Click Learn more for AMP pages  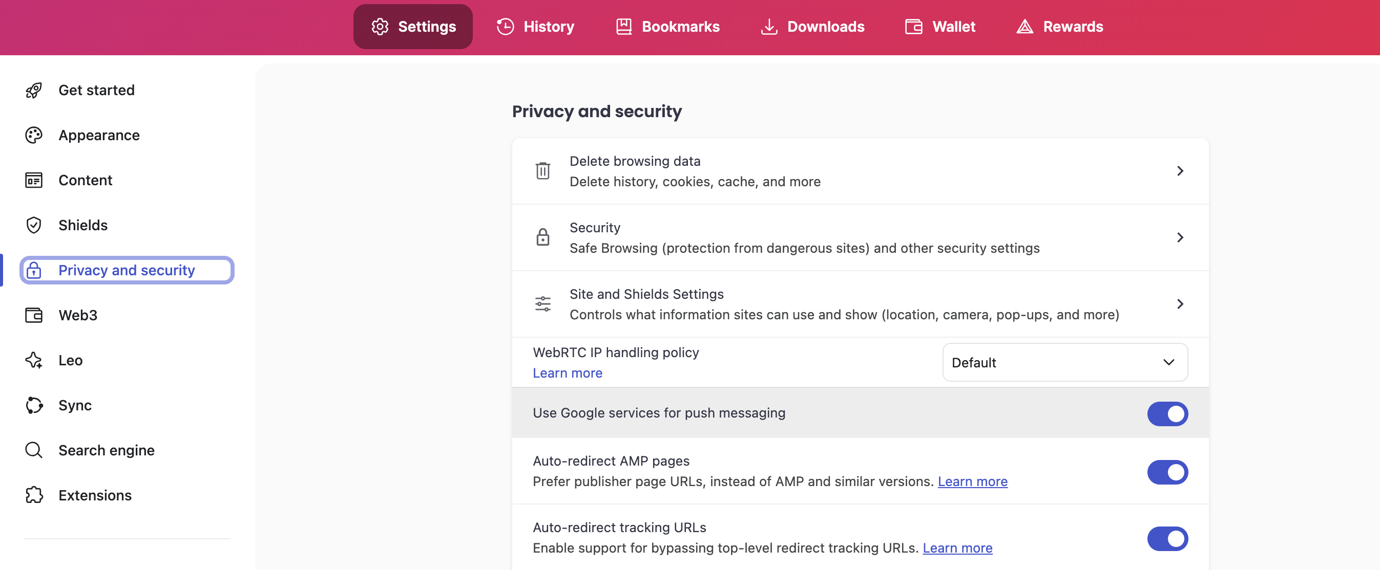tap(972, 481)
